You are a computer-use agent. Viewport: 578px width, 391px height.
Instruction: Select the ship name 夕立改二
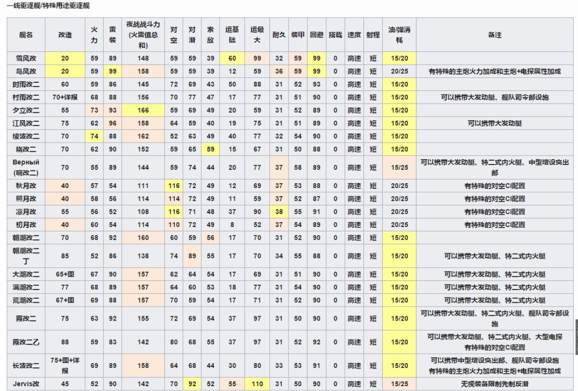pyautogui.click(x=26, y=111)
